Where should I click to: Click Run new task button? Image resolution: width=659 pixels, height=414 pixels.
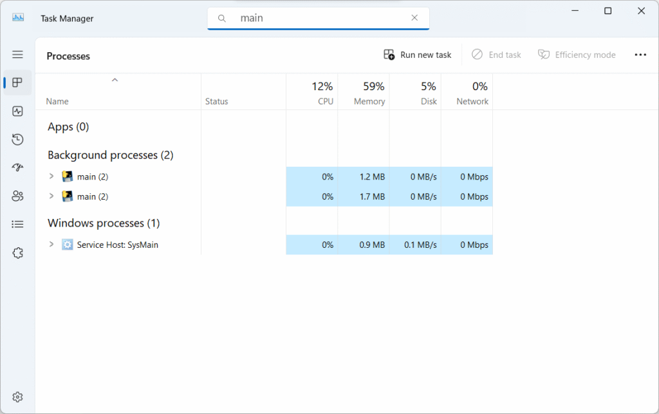click(x=418, y=55)
